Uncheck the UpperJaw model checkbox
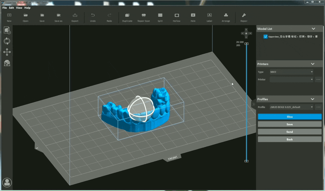Screen dimensions: 325x191 [265, 37]
